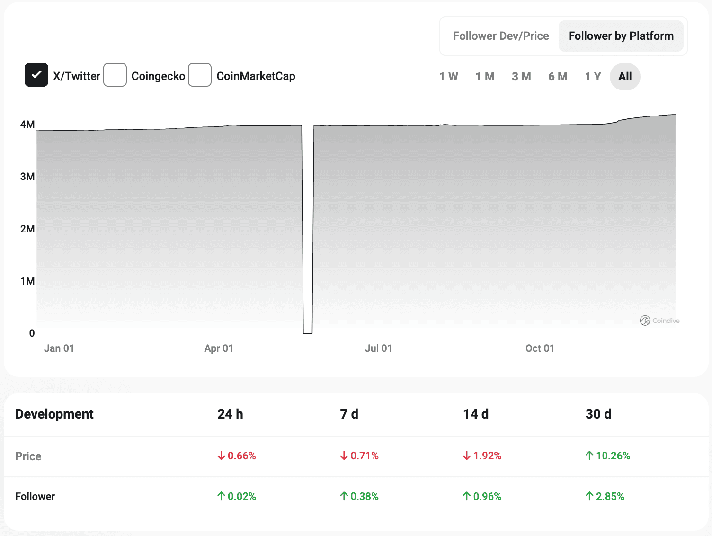712x536 pixels.
Task: Select the 1 W time range
Action: point(448,77)
